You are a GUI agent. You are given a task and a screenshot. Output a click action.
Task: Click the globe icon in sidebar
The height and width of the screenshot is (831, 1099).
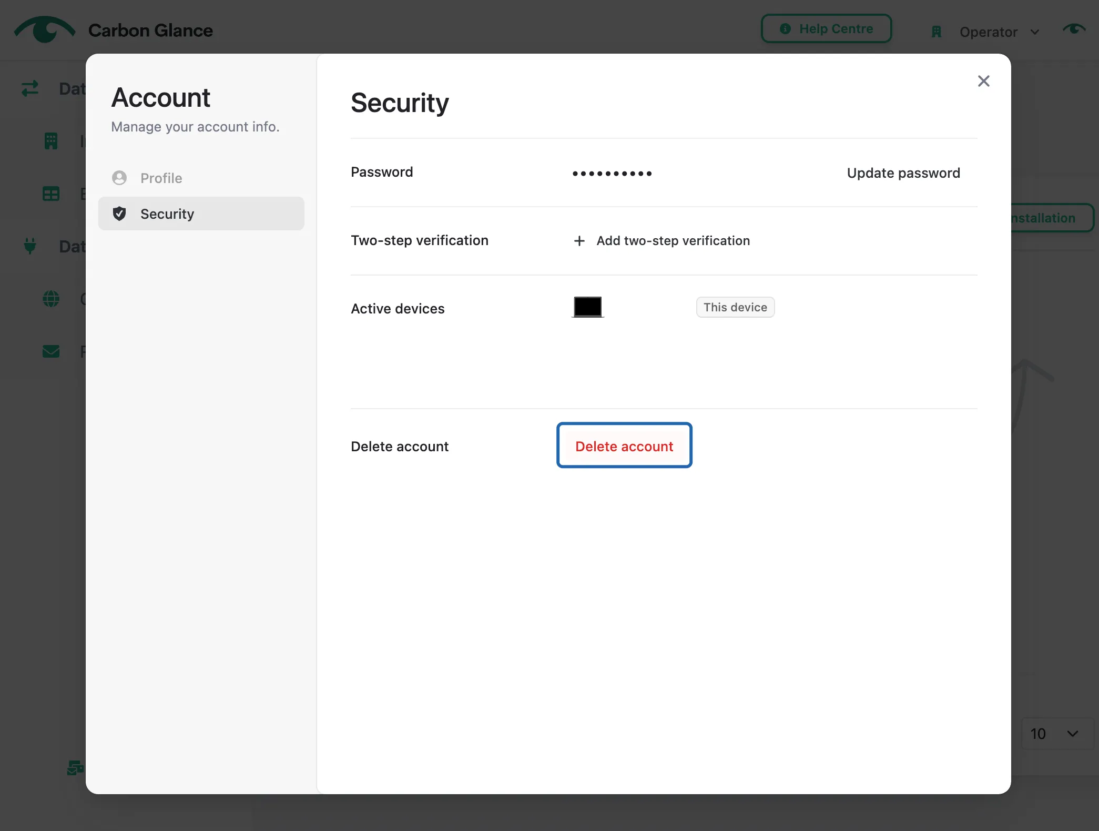(51, 299)
